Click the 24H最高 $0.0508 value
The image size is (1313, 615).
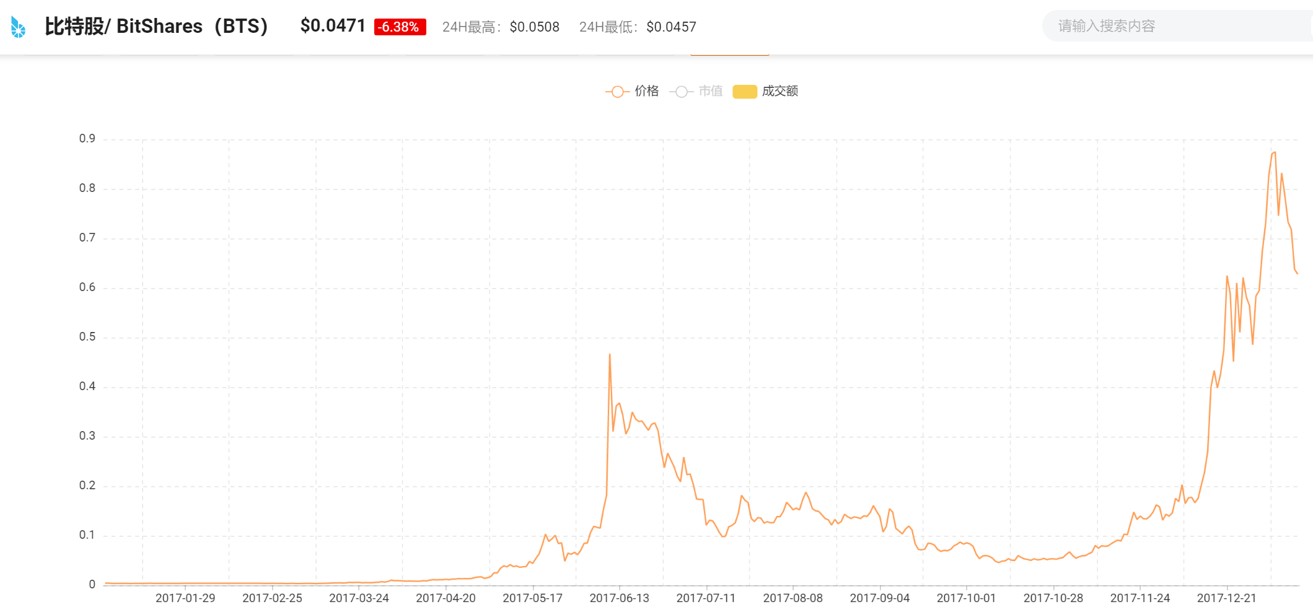point(534,27)
